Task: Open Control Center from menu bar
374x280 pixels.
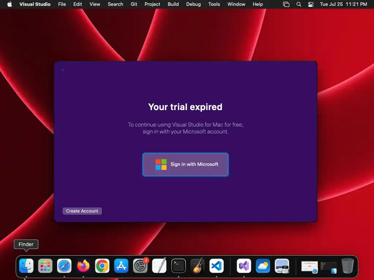Action: pos(311,4)
